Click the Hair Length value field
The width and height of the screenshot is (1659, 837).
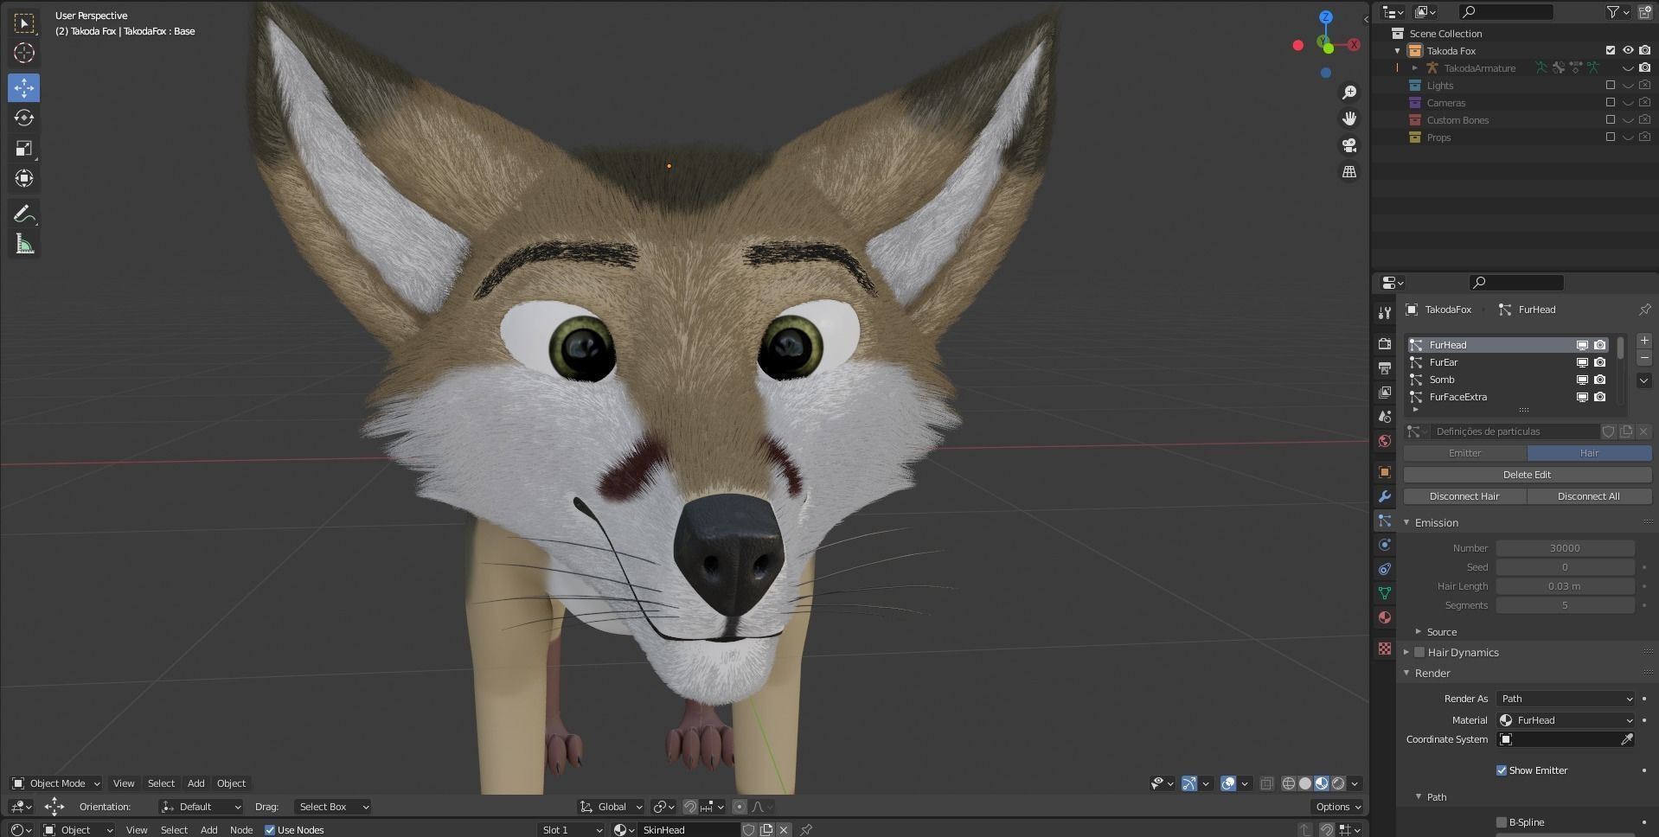click(x=1564, y=586)
